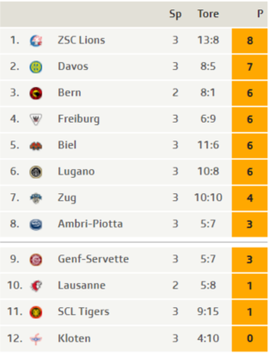Sort by the Tore column header

[208, 14]
